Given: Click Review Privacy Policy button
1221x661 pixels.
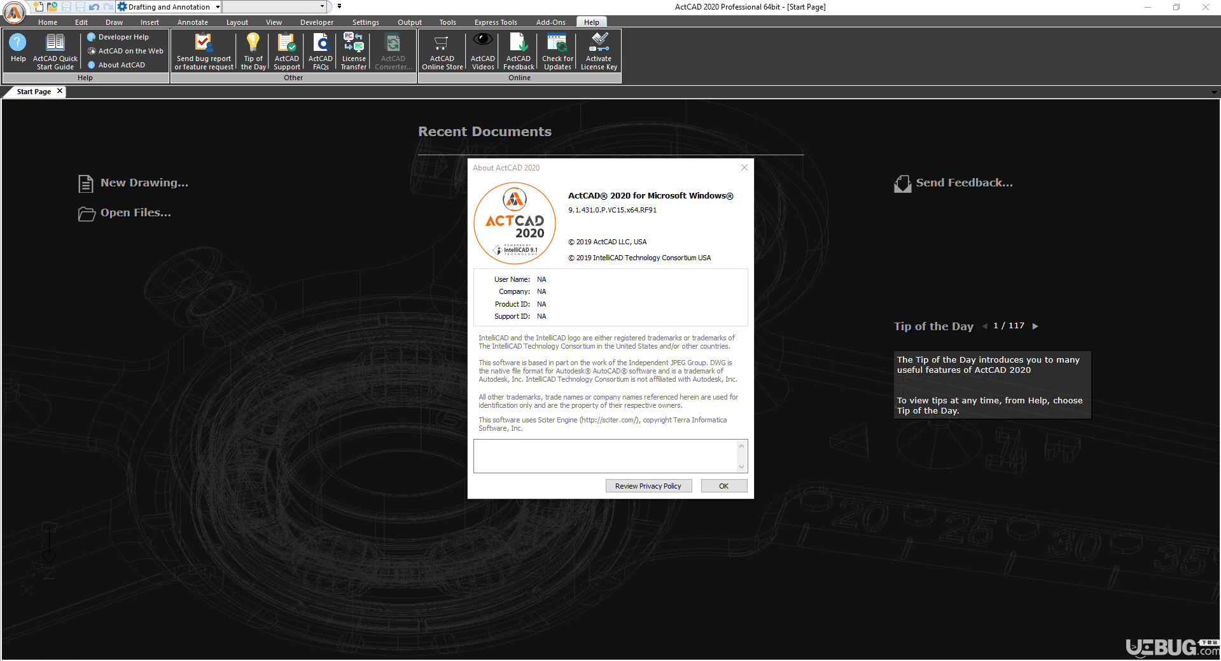Looking at the screenshot, I should click(x=648, y=486).
